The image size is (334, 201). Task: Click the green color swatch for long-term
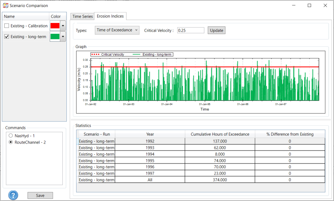click(x=55, y=37)
